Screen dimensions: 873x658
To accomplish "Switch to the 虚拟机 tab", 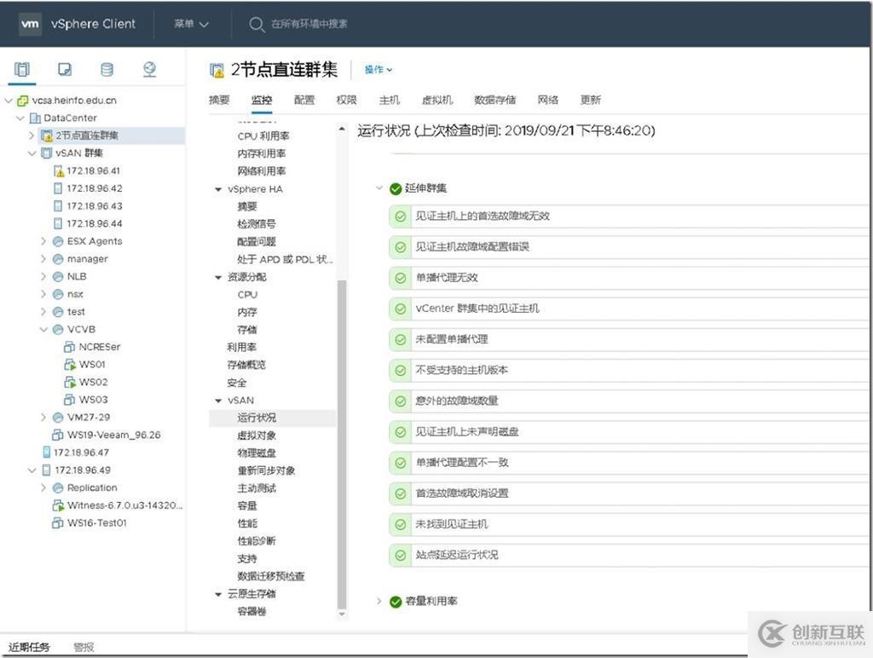I will [437, 100].
